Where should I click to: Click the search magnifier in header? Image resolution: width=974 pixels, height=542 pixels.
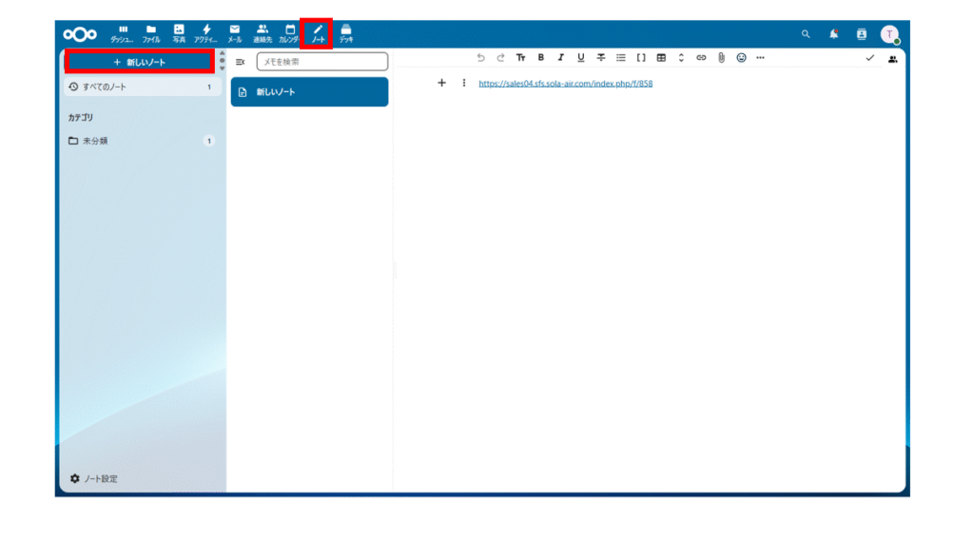pyautogui.click(x=806, y=34)
